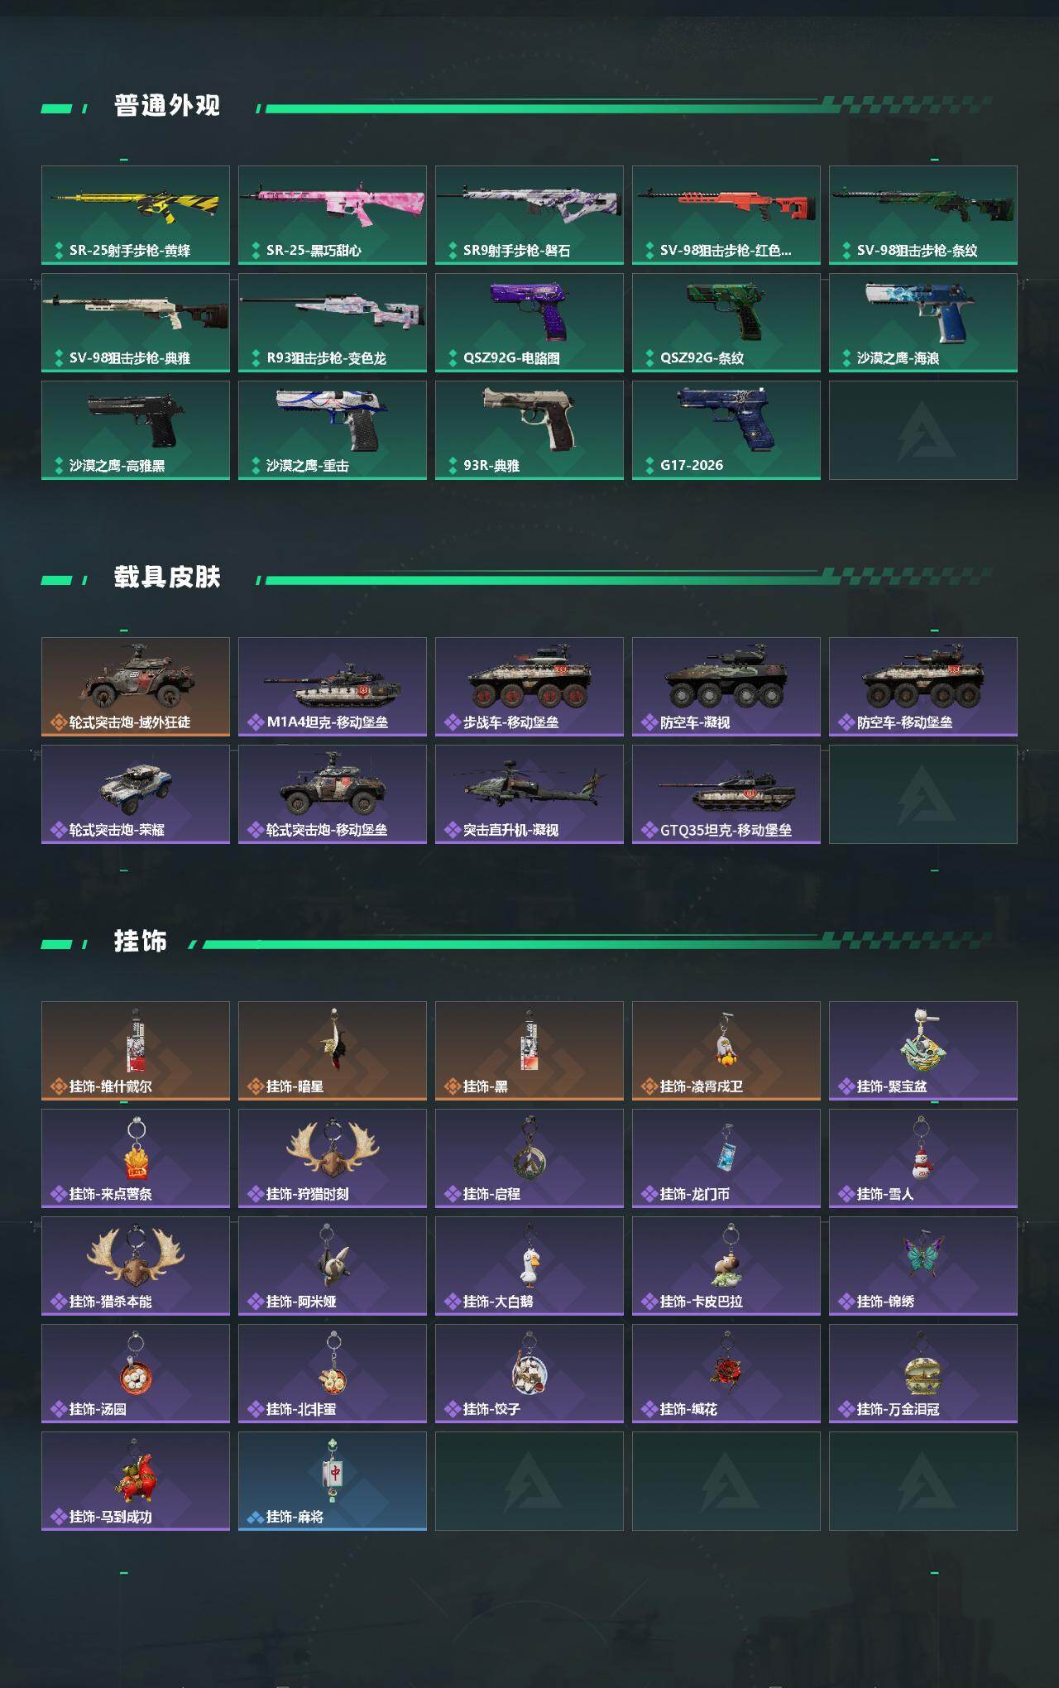
Task: Select the 沙漠之鹰-海浪 pistol skin
Action: click(x=923, y=323)
